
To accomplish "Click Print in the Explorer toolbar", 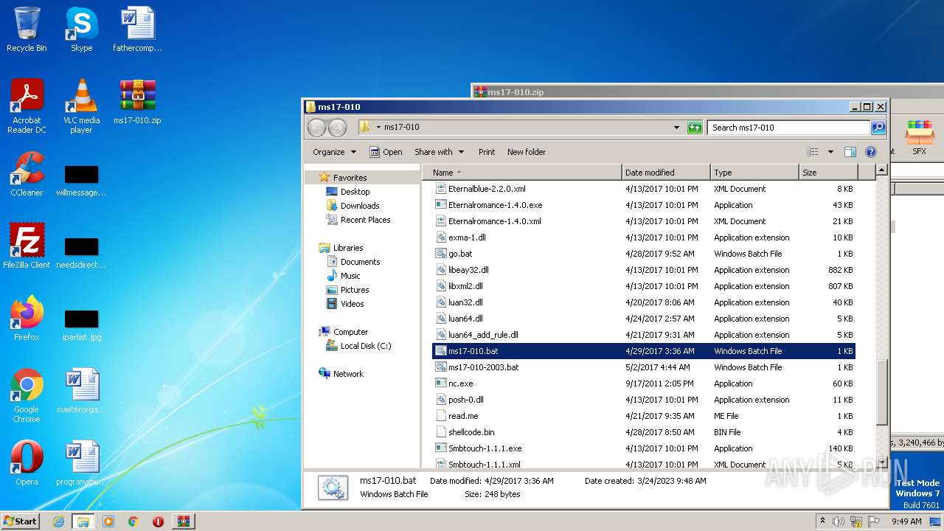I will 487,152.
